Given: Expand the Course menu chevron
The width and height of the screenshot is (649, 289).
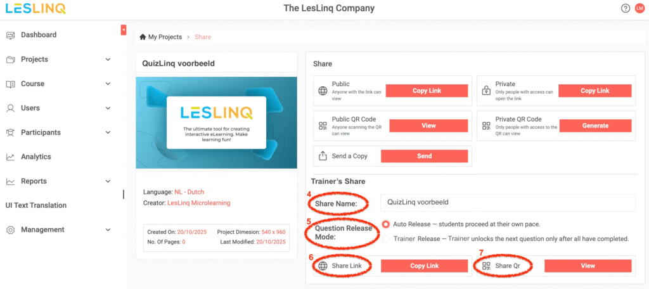Looking at the screenshot, I should 108,84.
